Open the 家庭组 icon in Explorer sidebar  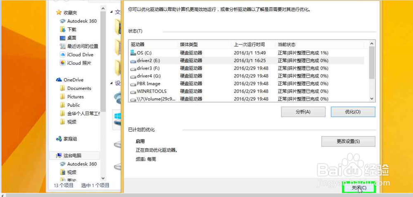tap(59, 139)
